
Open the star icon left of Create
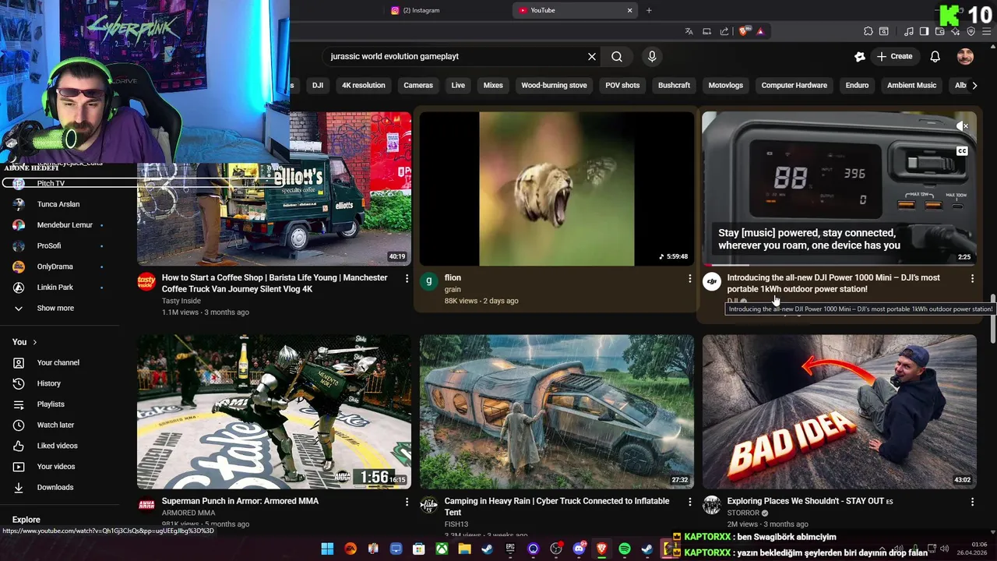tap(859, 56)
